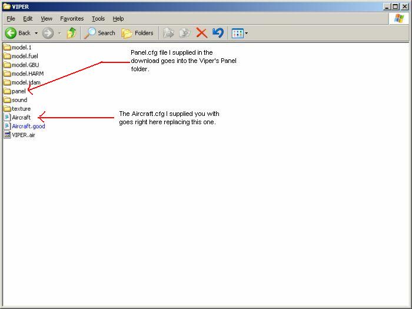The image size is (412, 309).
Task: Click the folder name "model.fuel"
Action: point(25,57)
